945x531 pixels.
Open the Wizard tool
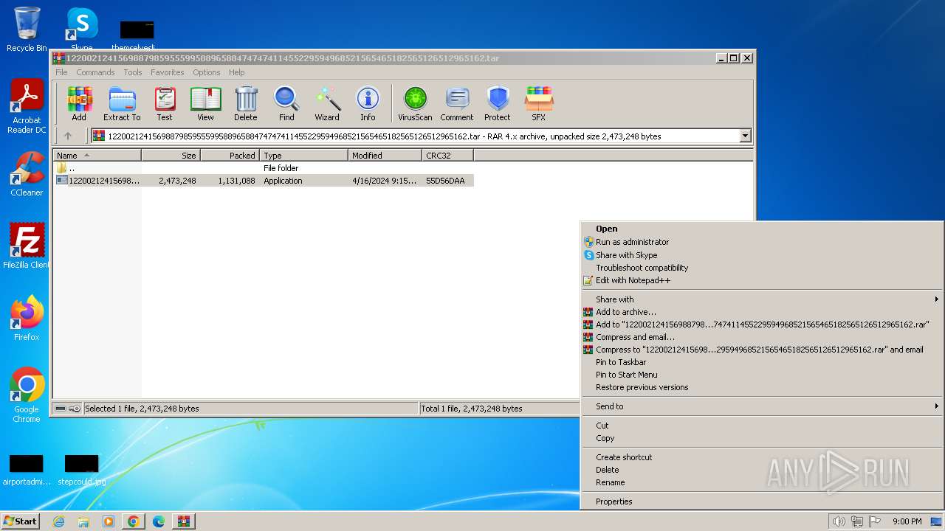click(327, 103)
